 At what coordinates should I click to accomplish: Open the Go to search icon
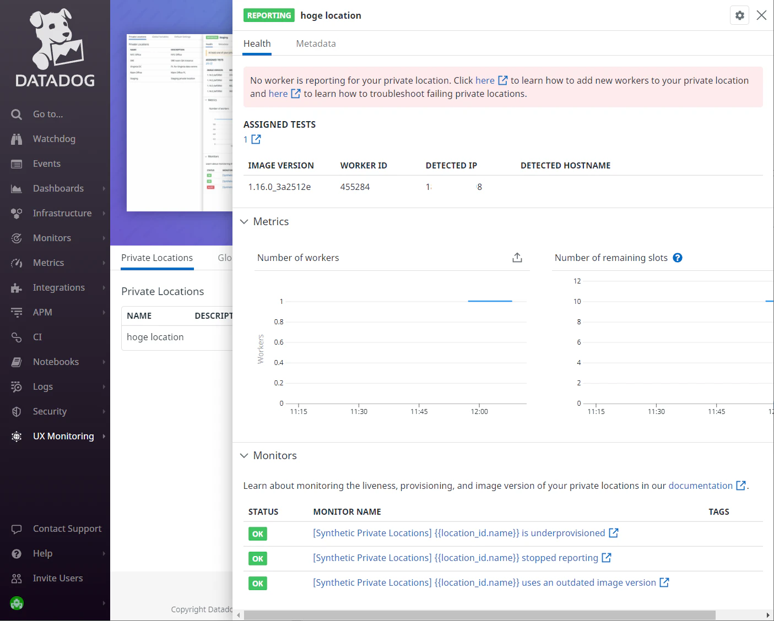pos(17,115)
